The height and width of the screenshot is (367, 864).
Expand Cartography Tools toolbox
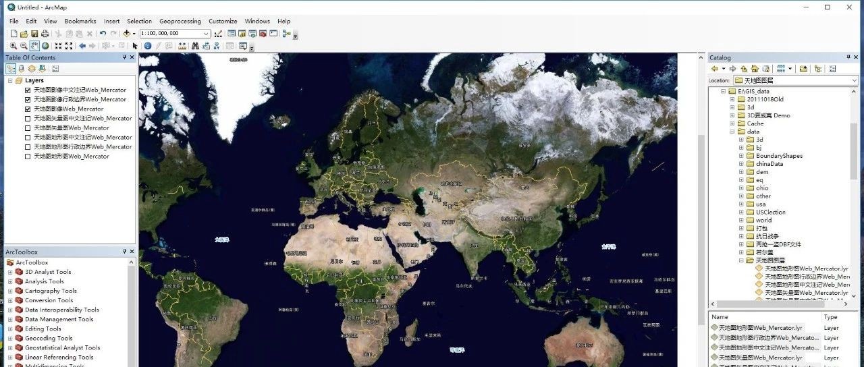[x=10, y=291]
